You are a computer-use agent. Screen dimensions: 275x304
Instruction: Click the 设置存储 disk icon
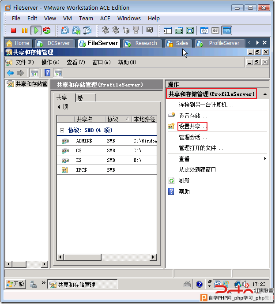pos(171,115)
